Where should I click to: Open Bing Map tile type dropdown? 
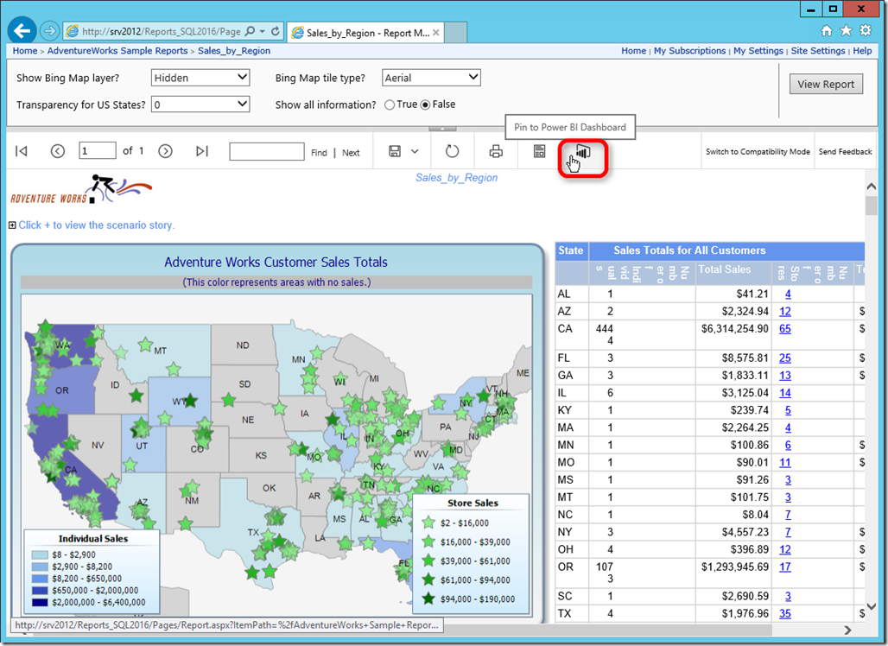point(432,78)
